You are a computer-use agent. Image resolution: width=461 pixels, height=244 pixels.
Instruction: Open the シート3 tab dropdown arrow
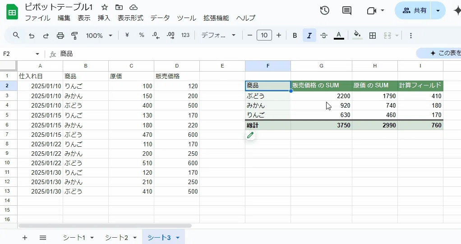click(178, 238)
